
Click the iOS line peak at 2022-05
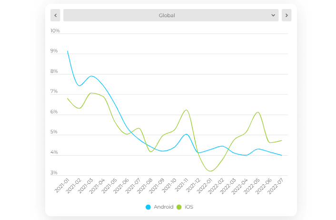[257, 112]
